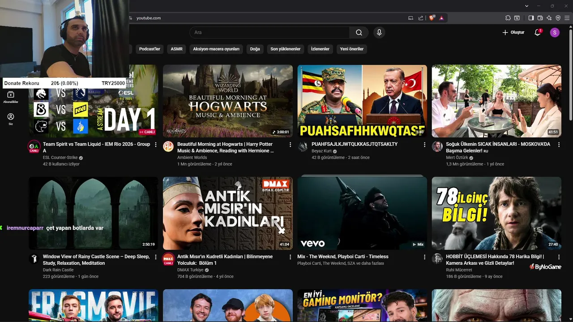Open options menu for Rainy Castle video
Image resolution: width=573 pixels, height=322 pixels.
pyautogui.click(x=156, y=257)
